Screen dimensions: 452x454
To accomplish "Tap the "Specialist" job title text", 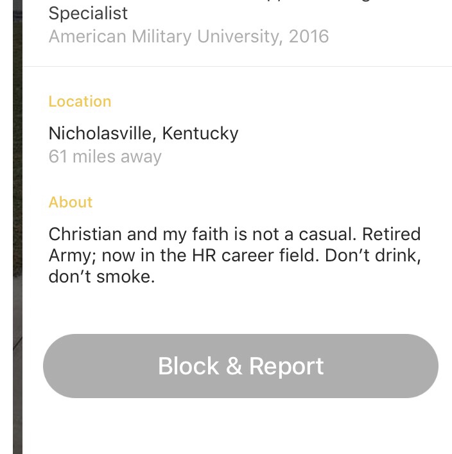I will 88,13.
